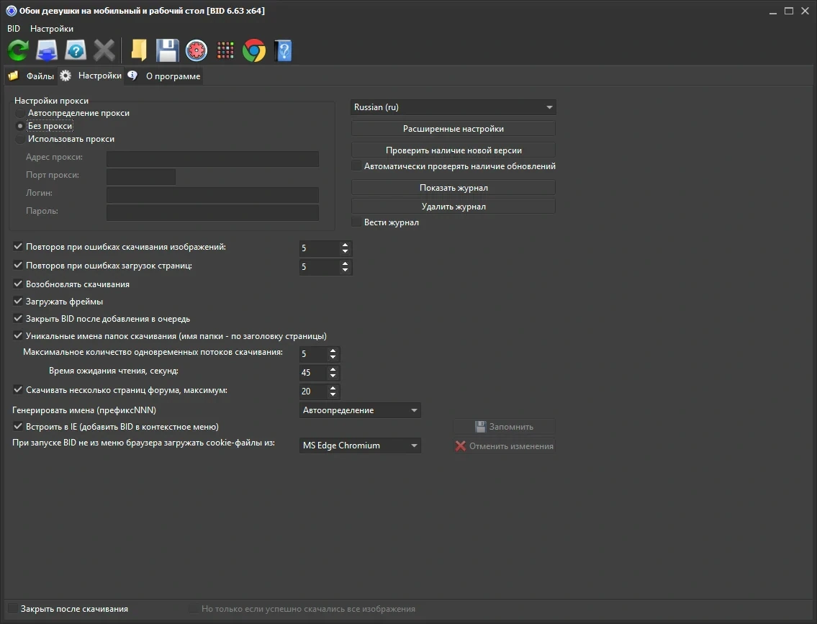Open the help book toolbar icon

point(283,50)
